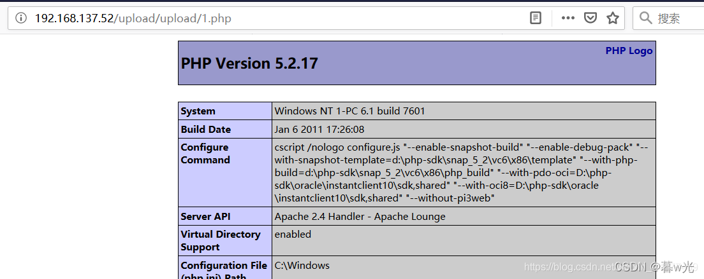Open the page actions three-dots menu
The image size is (704, 279).
pos(568,18)
